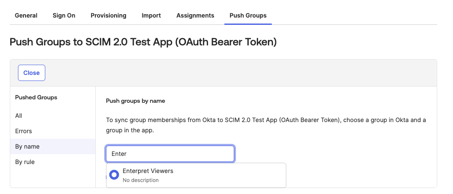Focus the group name search field
453x194 pixels.
coord(170,154)
